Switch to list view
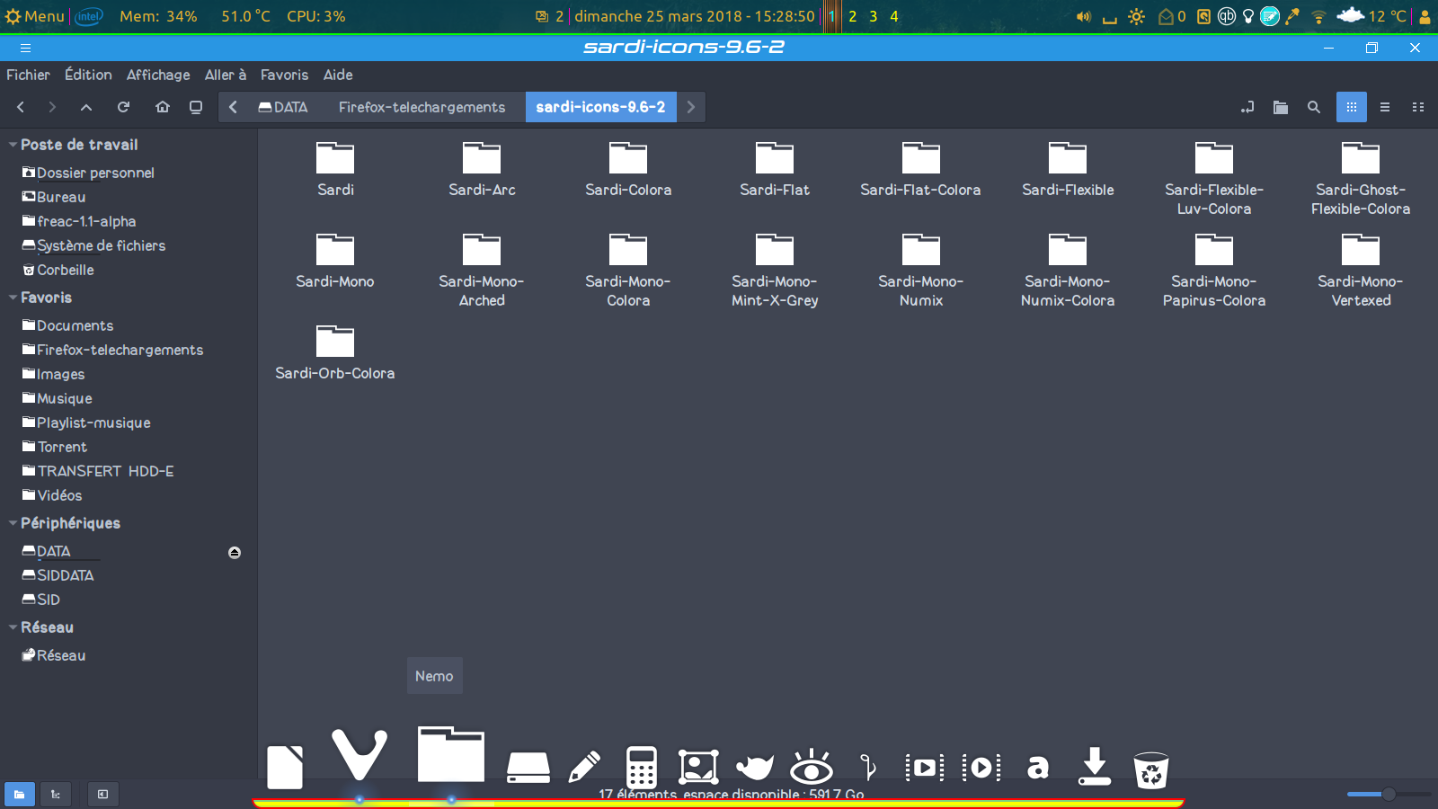The width and height of the screenshot is (1438, 809). tap(1385, 107)
